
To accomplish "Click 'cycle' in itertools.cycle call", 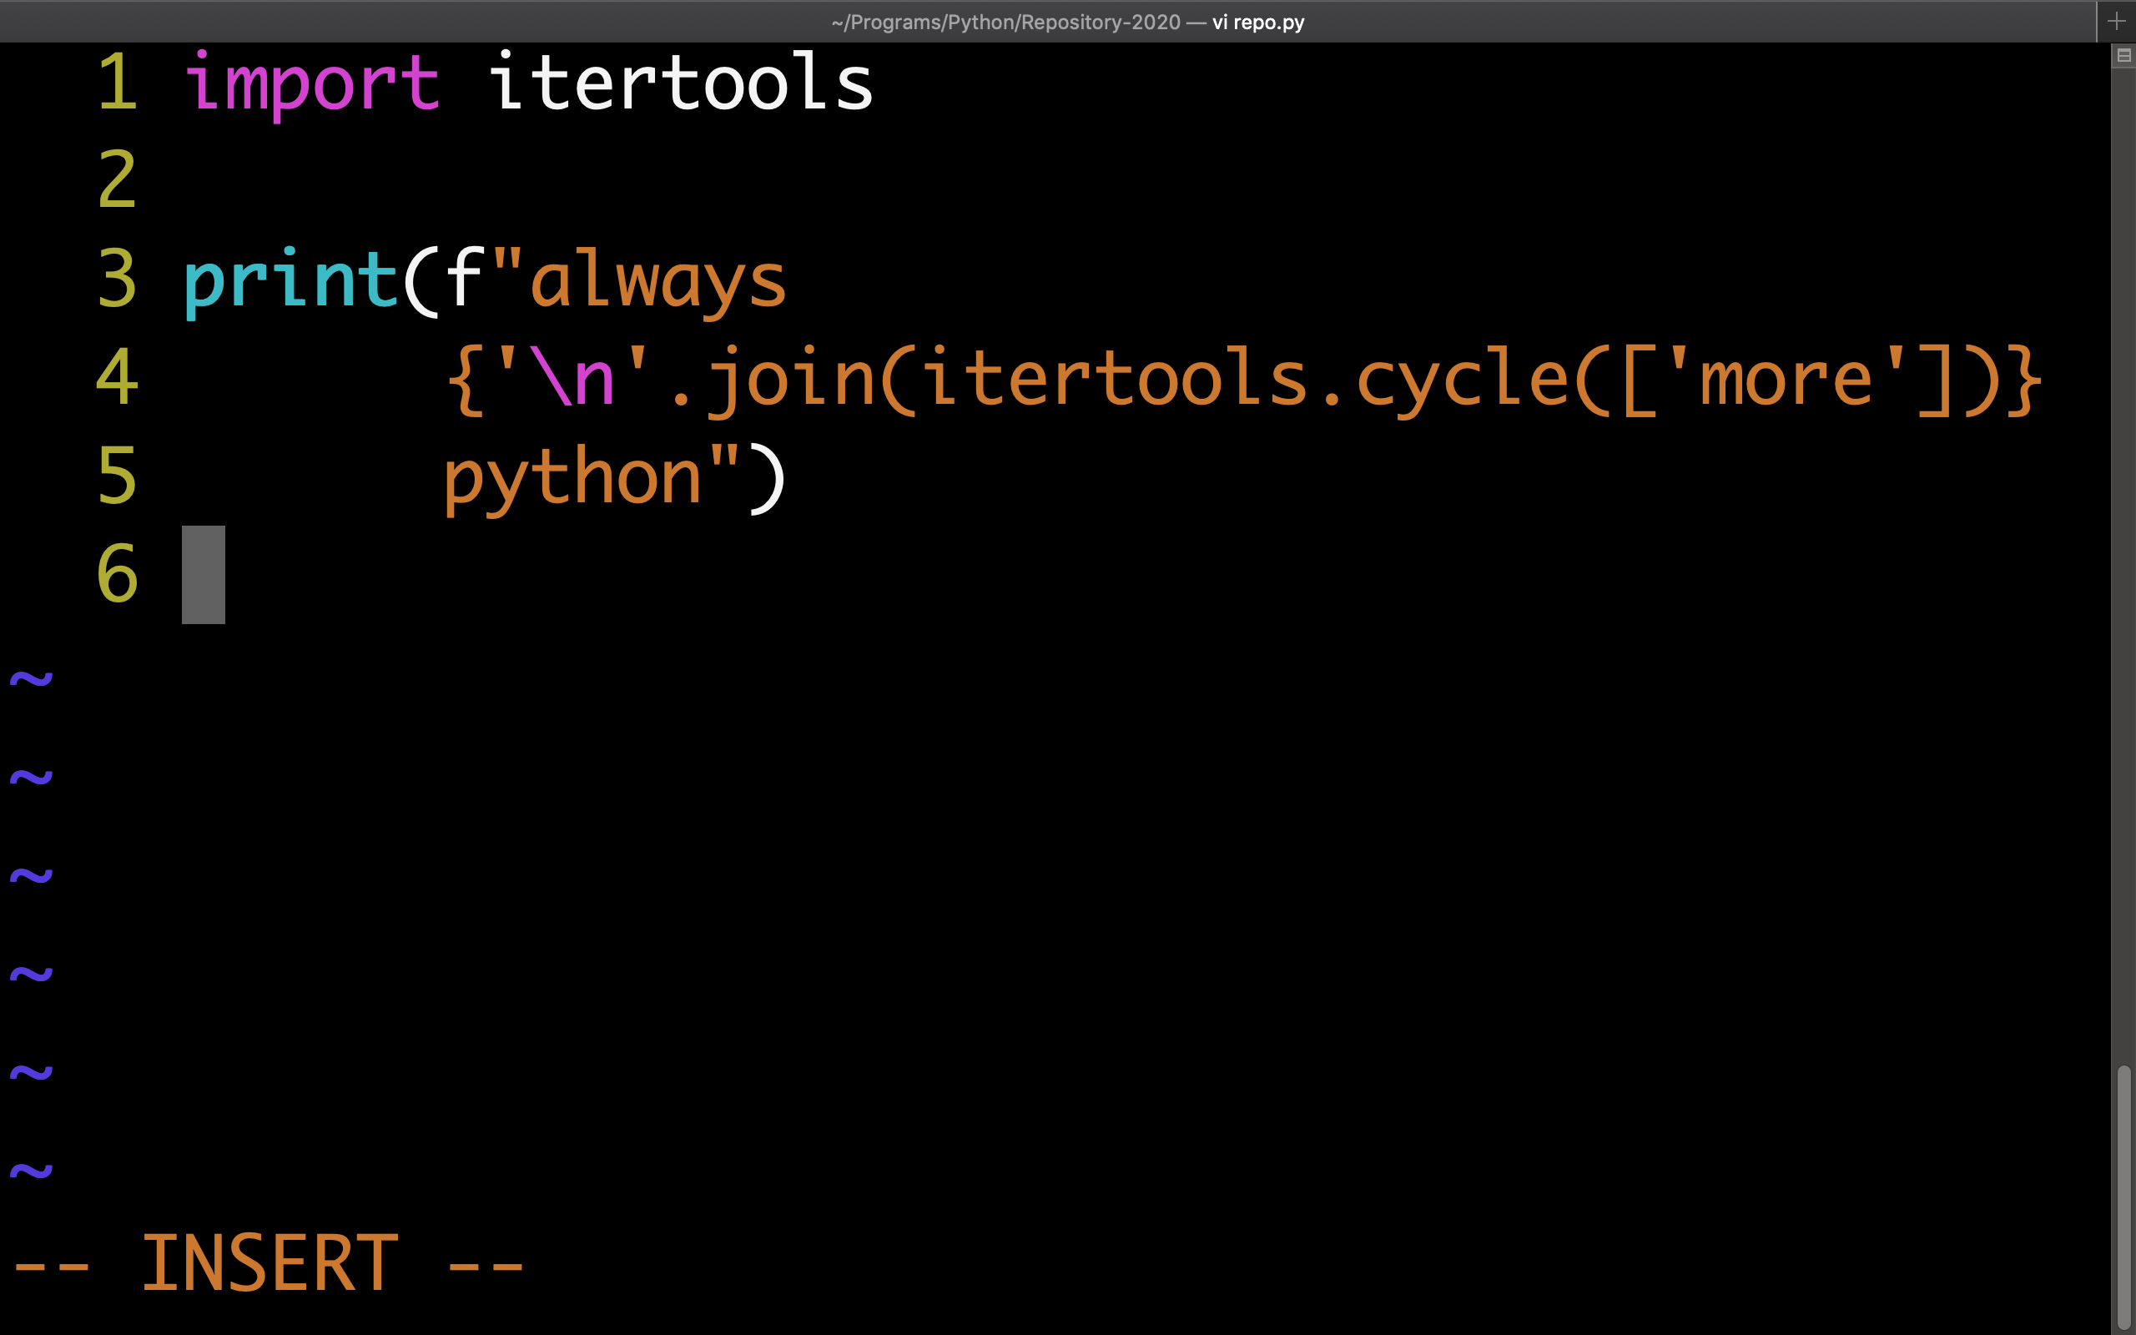I will click(1462, 380).
